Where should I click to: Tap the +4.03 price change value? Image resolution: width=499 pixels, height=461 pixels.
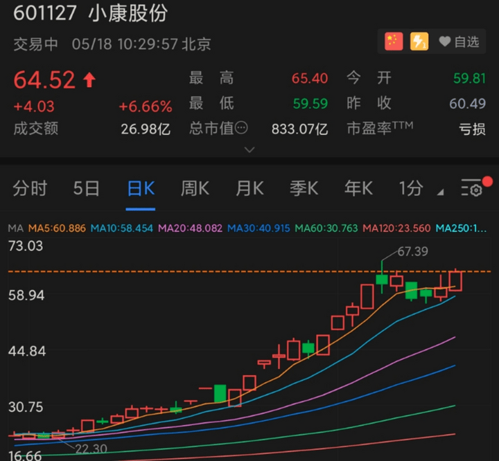(x=34, y=106)
